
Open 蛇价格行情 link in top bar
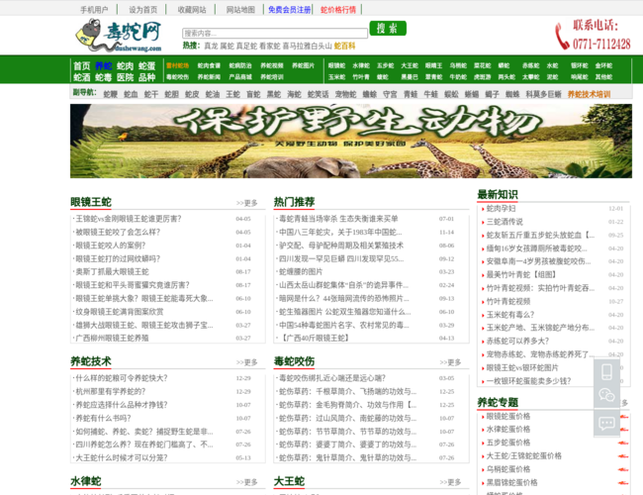338,9
